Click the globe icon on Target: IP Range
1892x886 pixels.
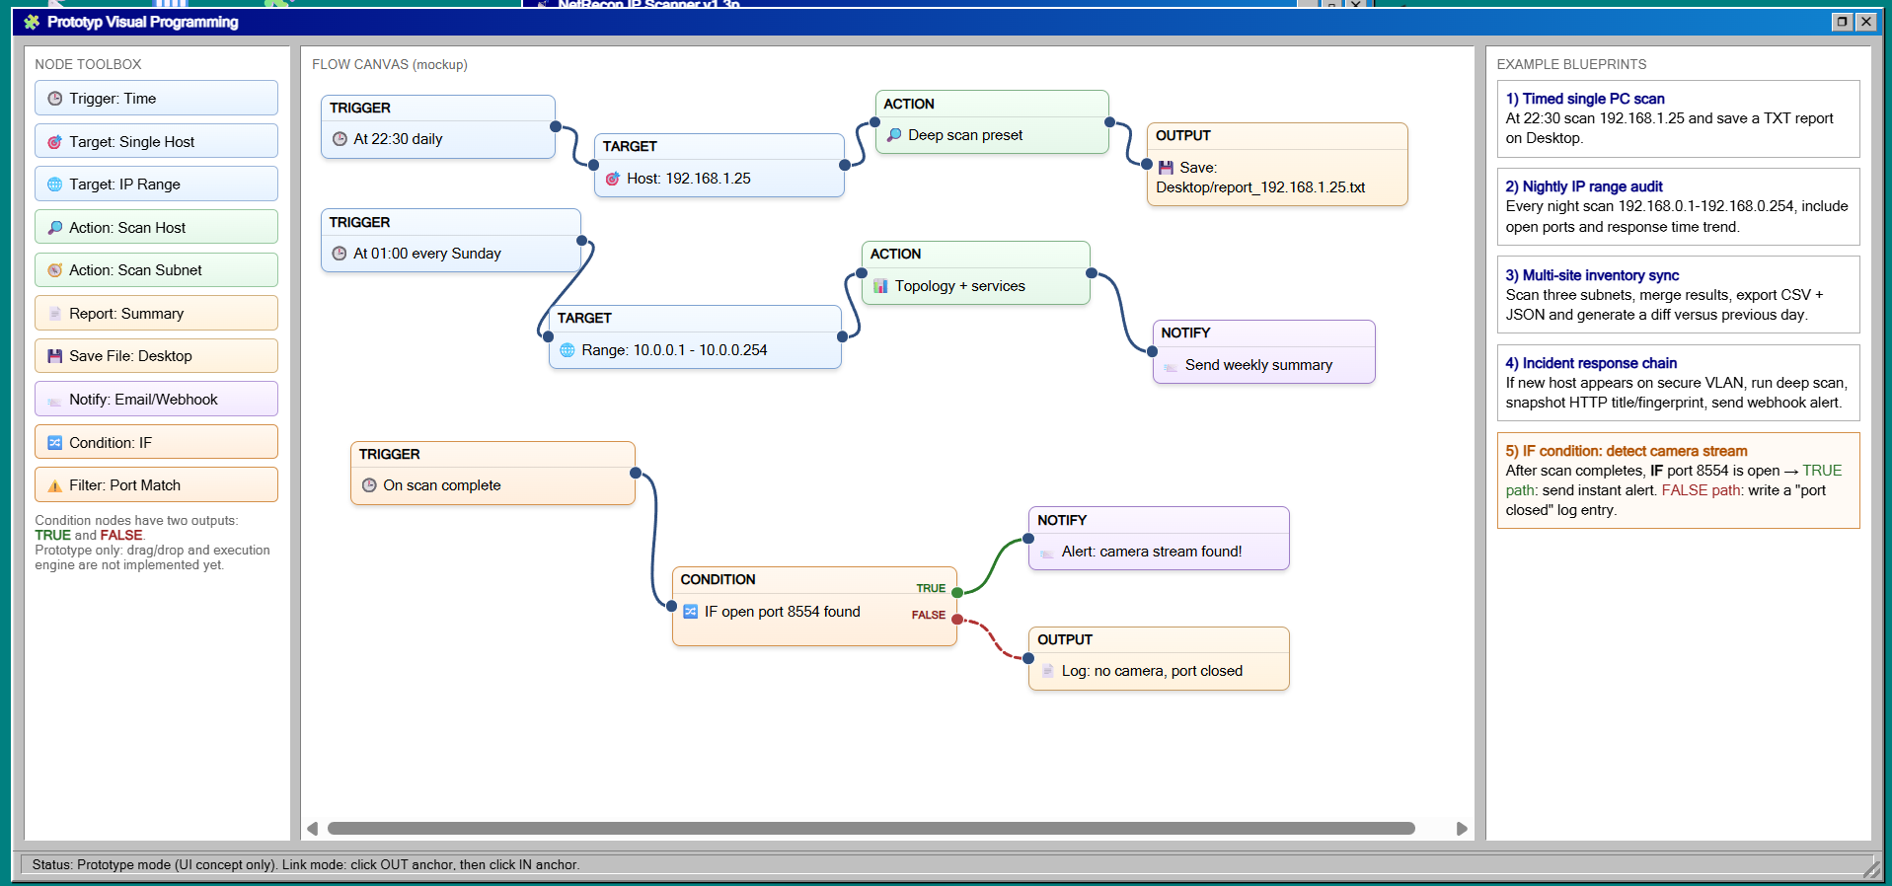55,185
